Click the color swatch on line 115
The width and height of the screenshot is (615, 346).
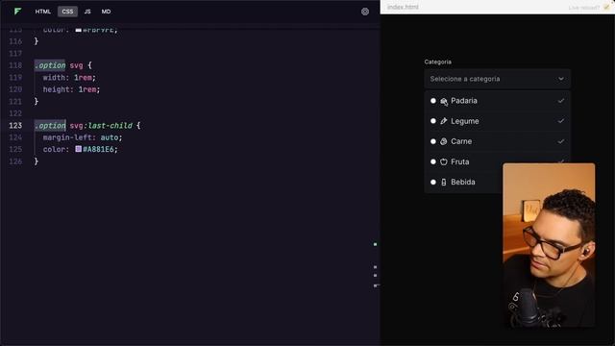pos(79,30)
